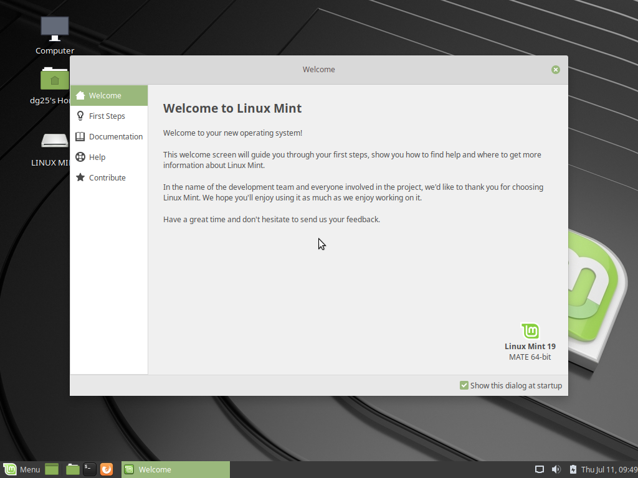Open the file manager from the taskbar
Viewport: 638px width, 478px height.
72,469
